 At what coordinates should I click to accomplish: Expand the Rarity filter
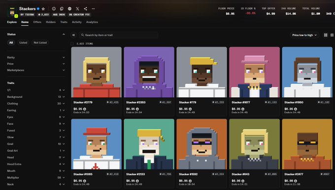click(36, 57)
